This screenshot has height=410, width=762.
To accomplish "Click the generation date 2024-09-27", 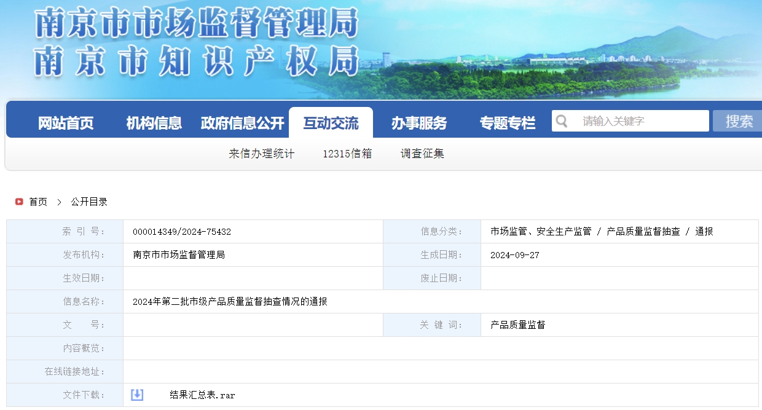I will click(x=515, y=255).
